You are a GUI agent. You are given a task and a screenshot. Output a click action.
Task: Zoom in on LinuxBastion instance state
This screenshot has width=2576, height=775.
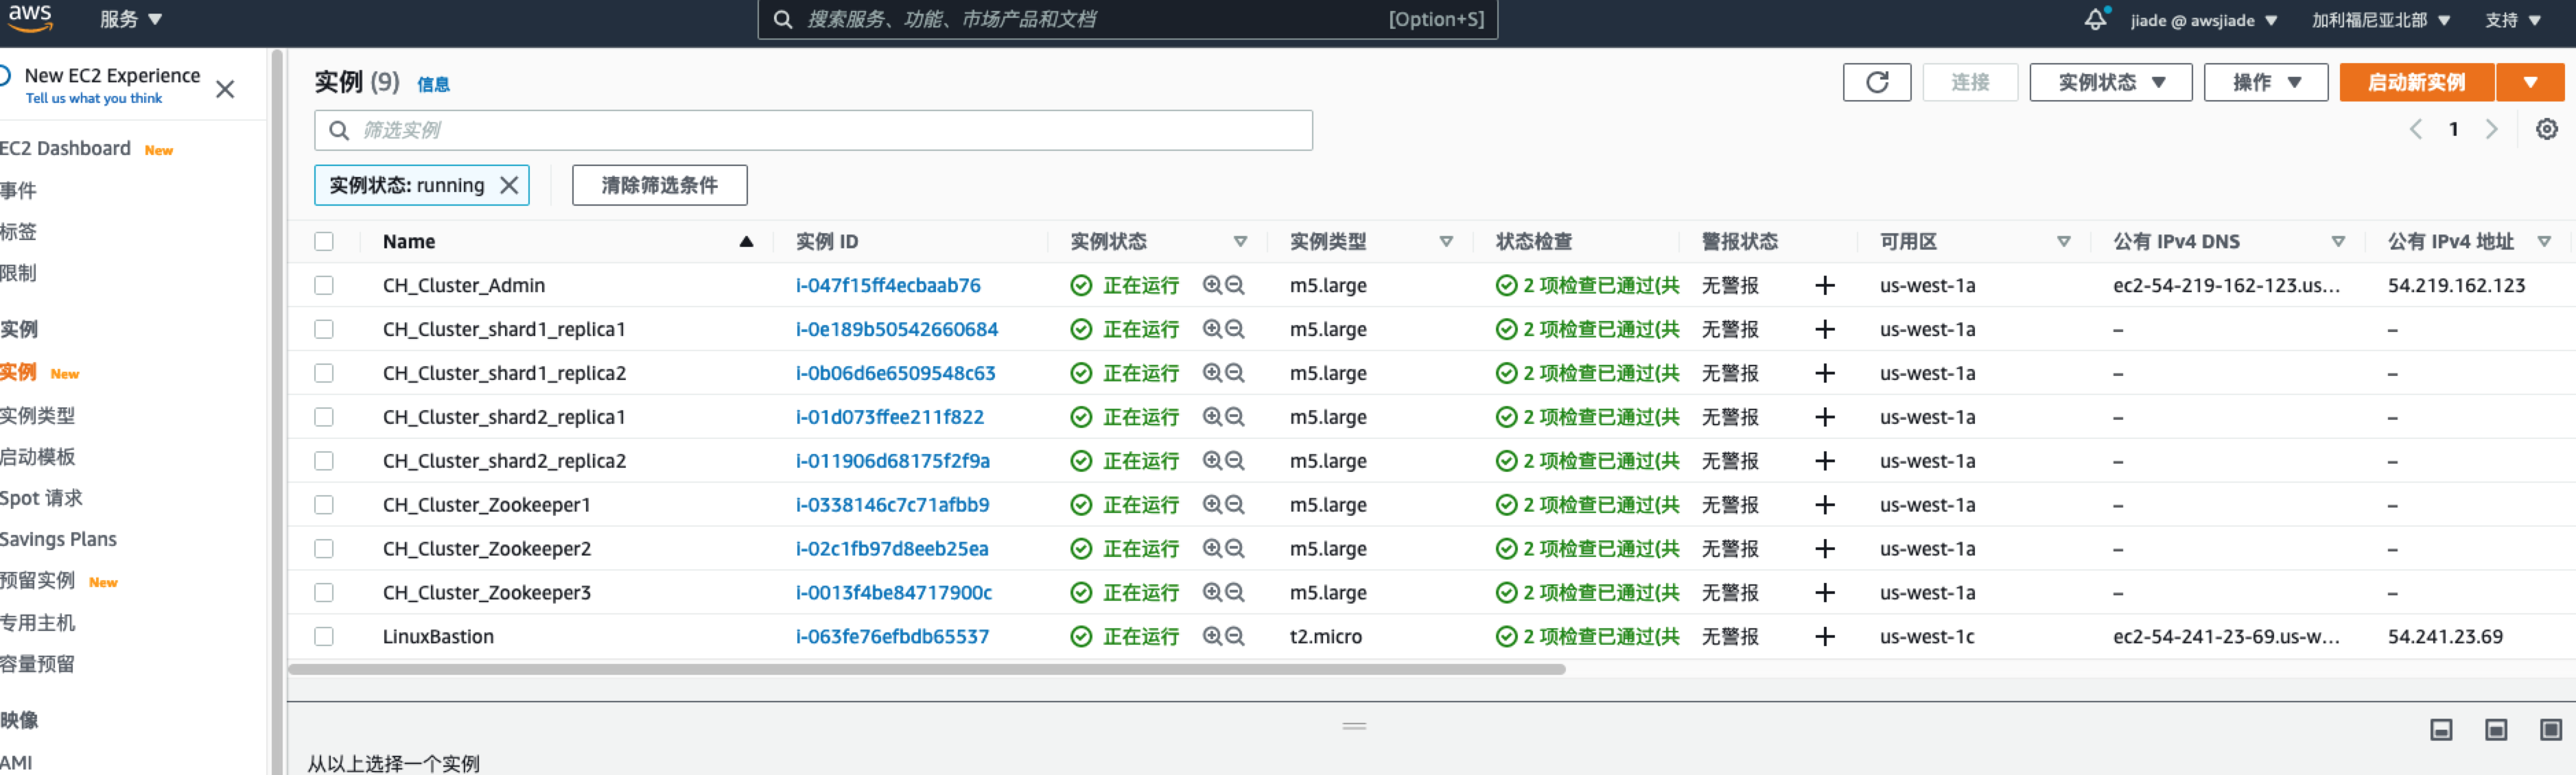(x=1209, y=636)
